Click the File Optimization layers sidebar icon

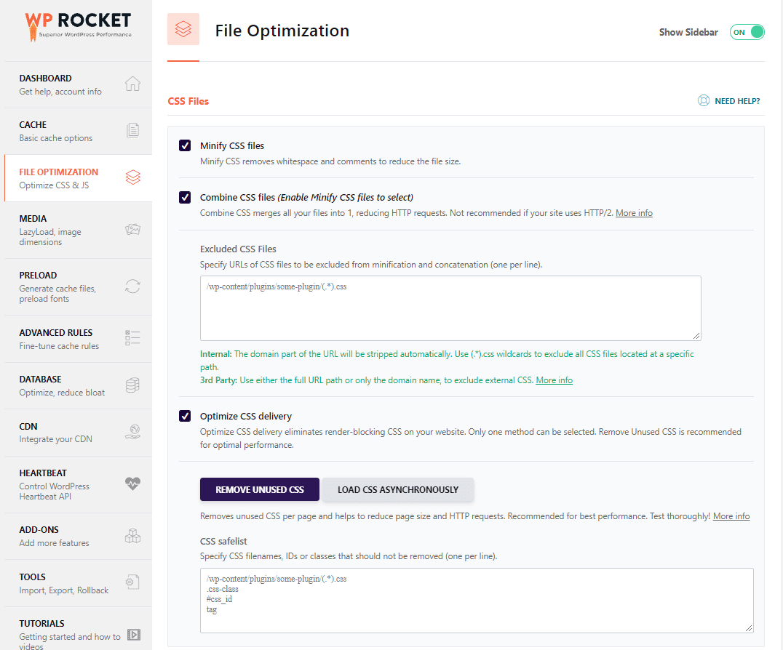133,177
